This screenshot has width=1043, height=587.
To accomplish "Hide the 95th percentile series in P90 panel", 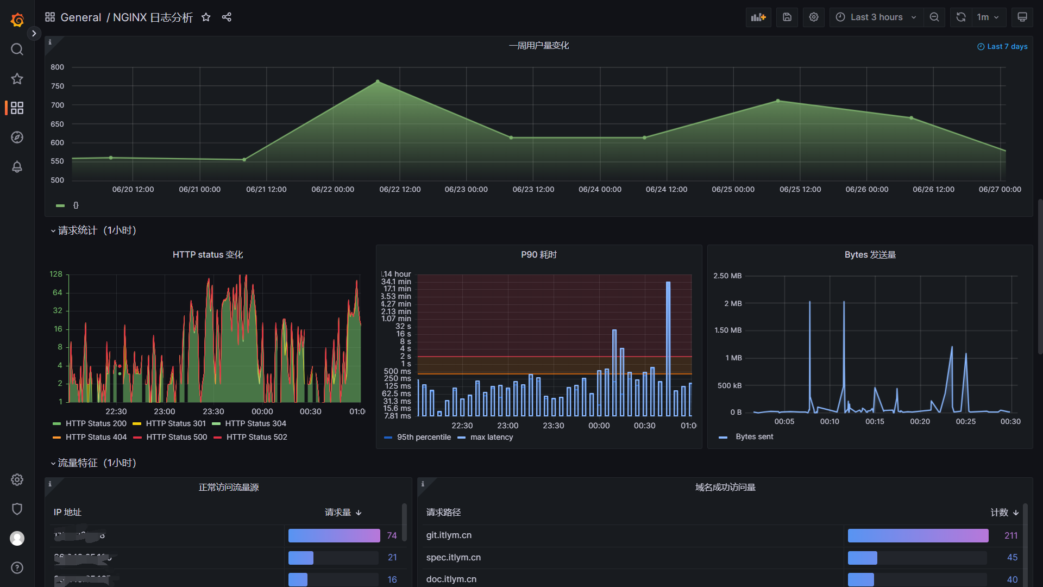I will (424, 437).
